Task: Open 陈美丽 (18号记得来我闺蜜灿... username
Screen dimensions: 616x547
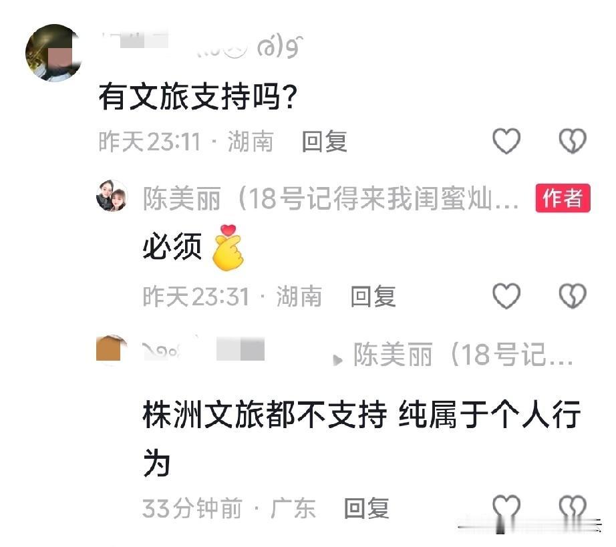Action: point(331,198)
